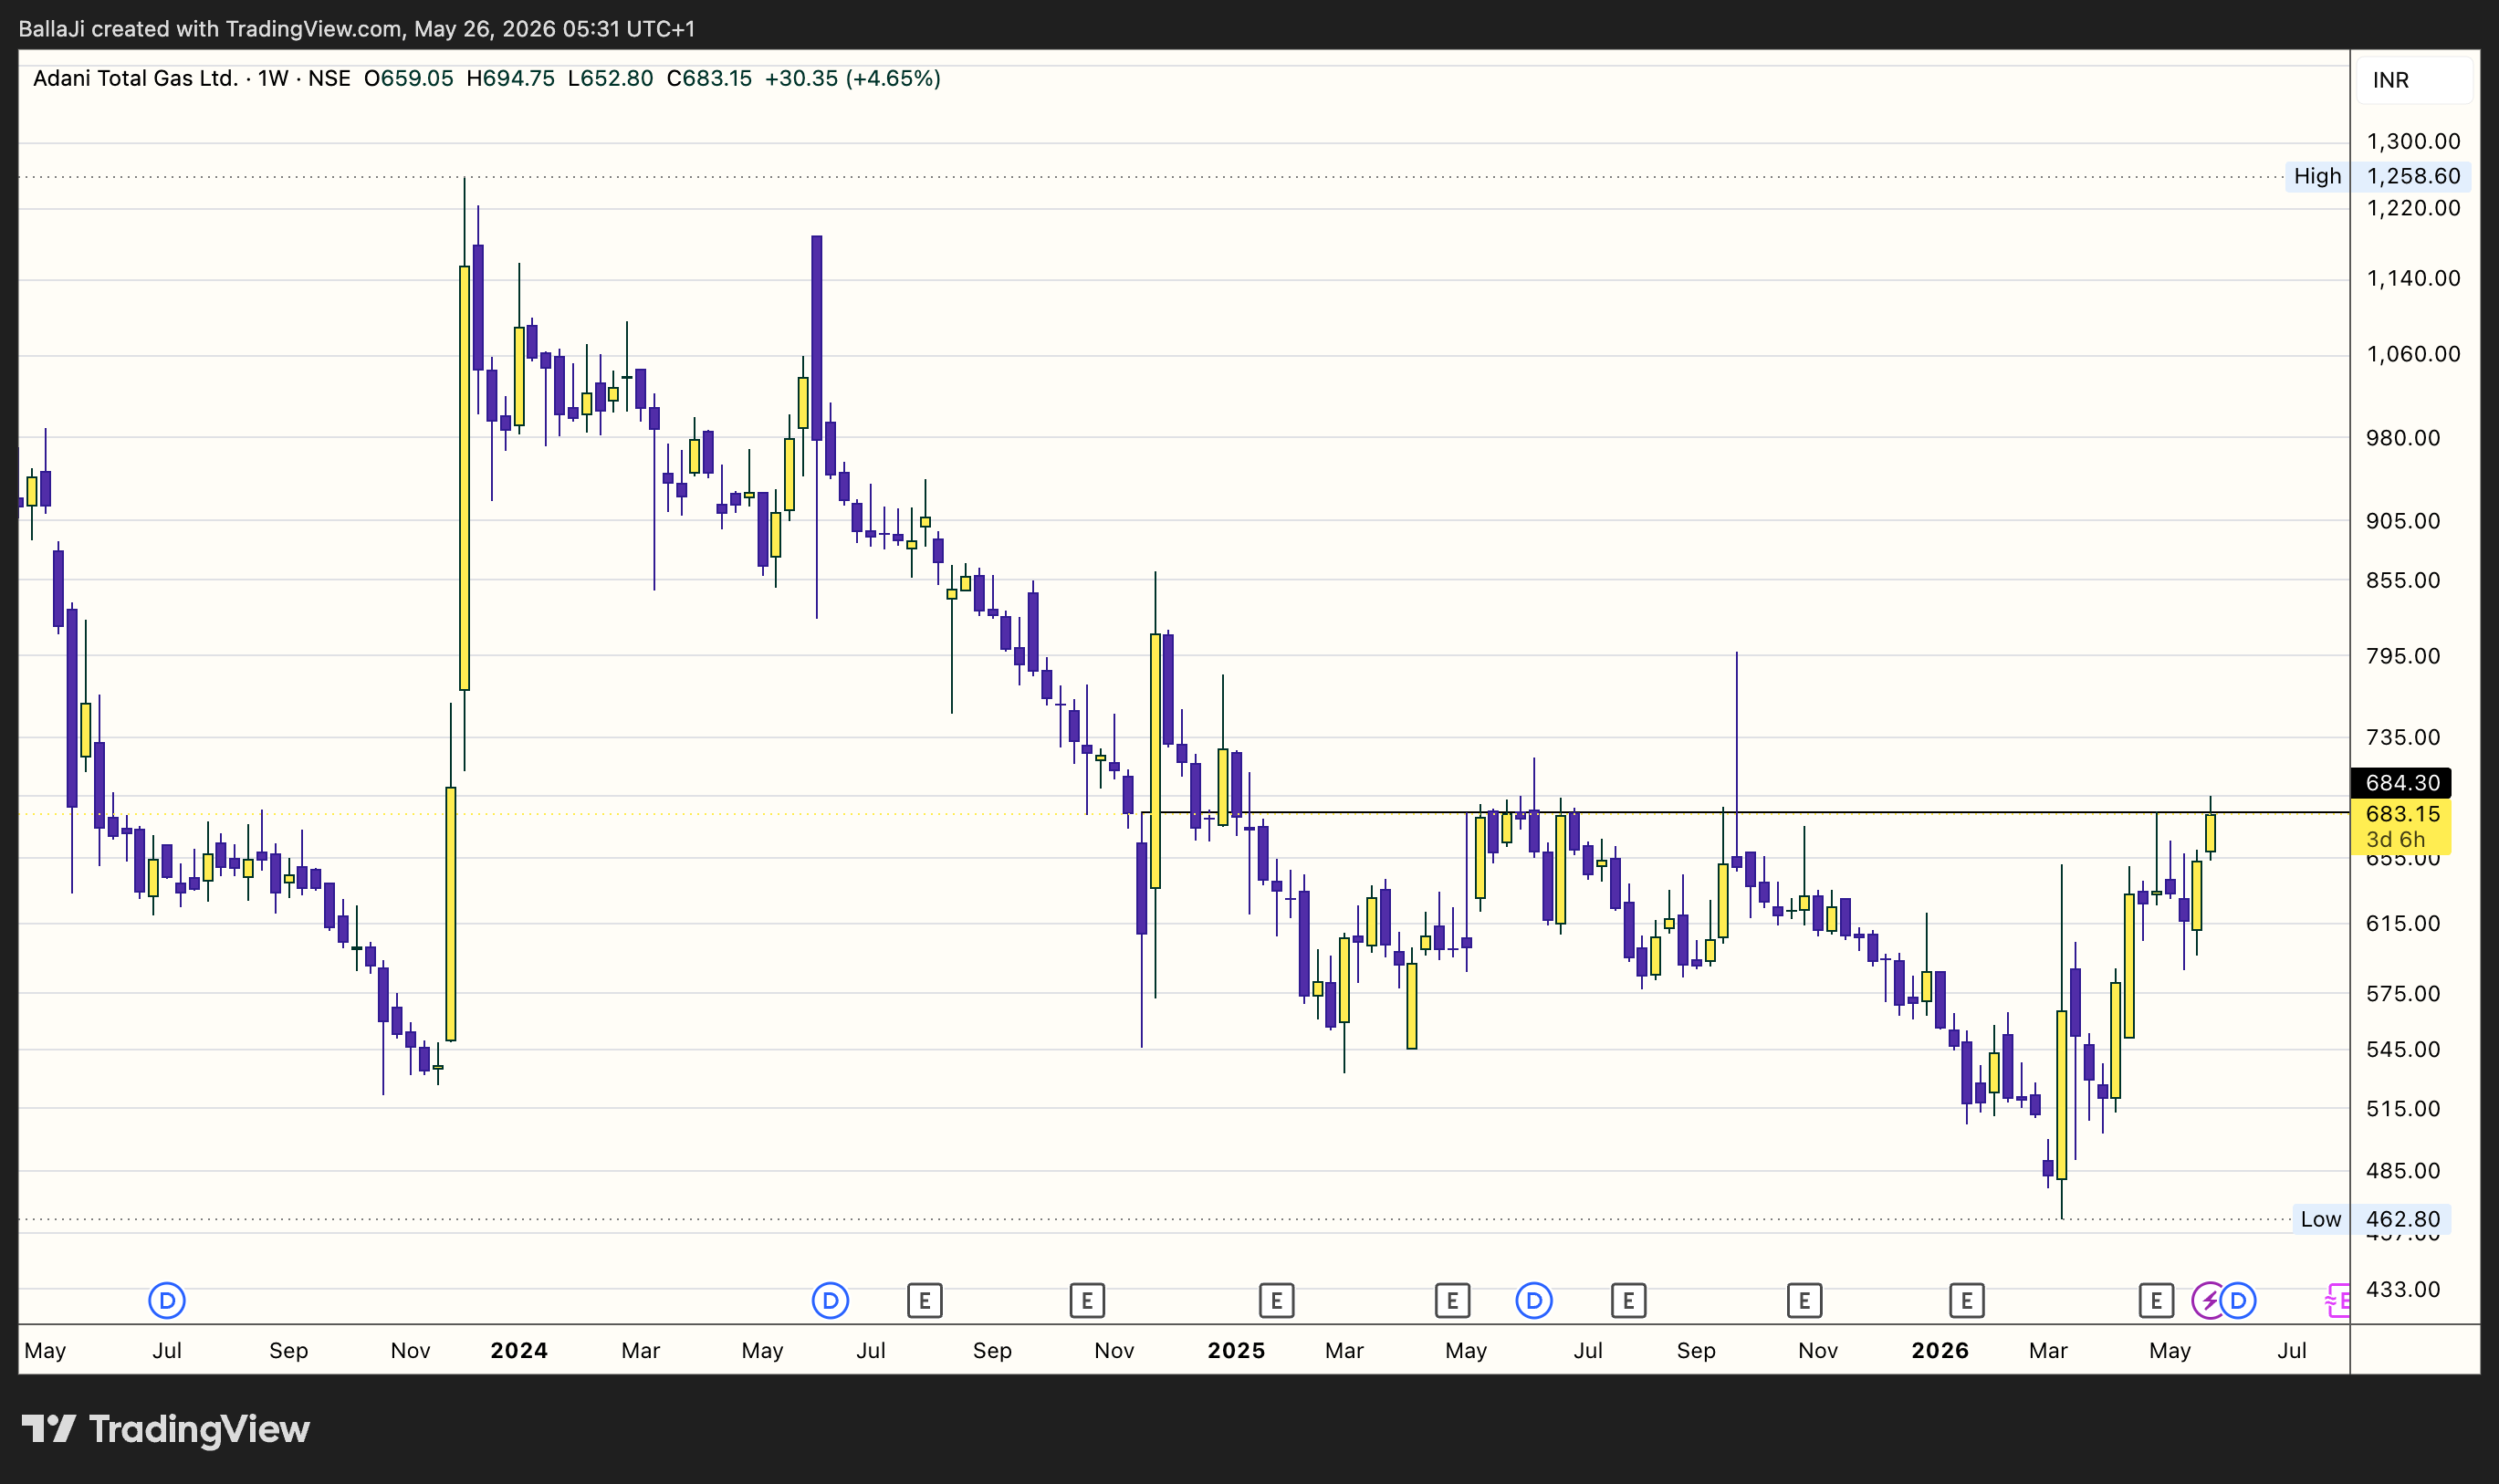This screenshot has height=1484, width=2499.
Task: Click the 2025 year label on time axis
Action: coord(1236,1351)
